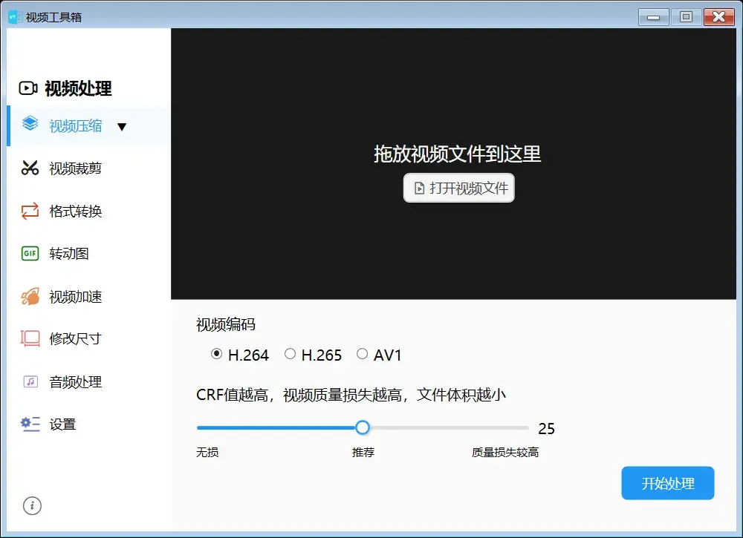Click the video compression layers icon
The image size is (743, 538).
30,123
